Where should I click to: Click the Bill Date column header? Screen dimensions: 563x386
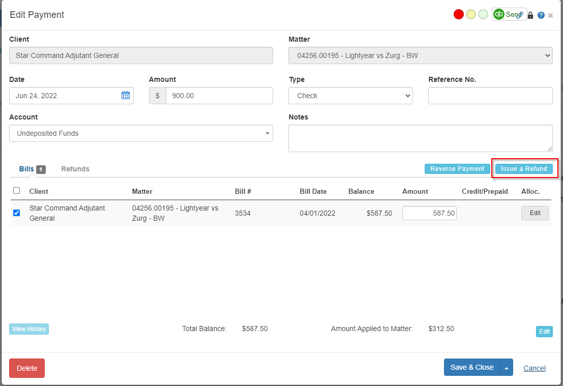[x=313, y=191]
